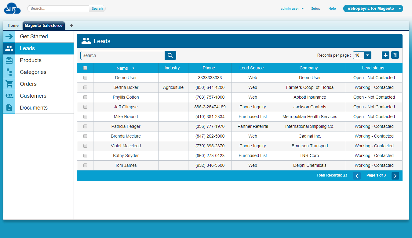Select all leads with header checkbox
This screenshot has height=238, width=412.
pyautogui.click(x=85, y=68)
